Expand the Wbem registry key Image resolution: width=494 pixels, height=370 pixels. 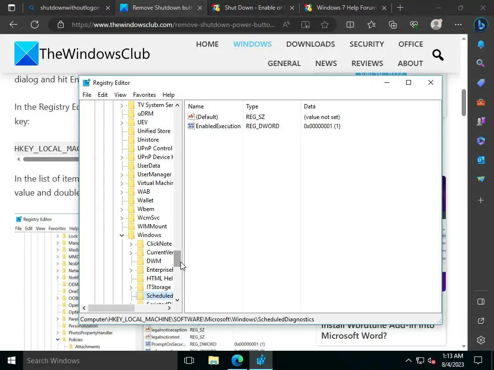122,209
